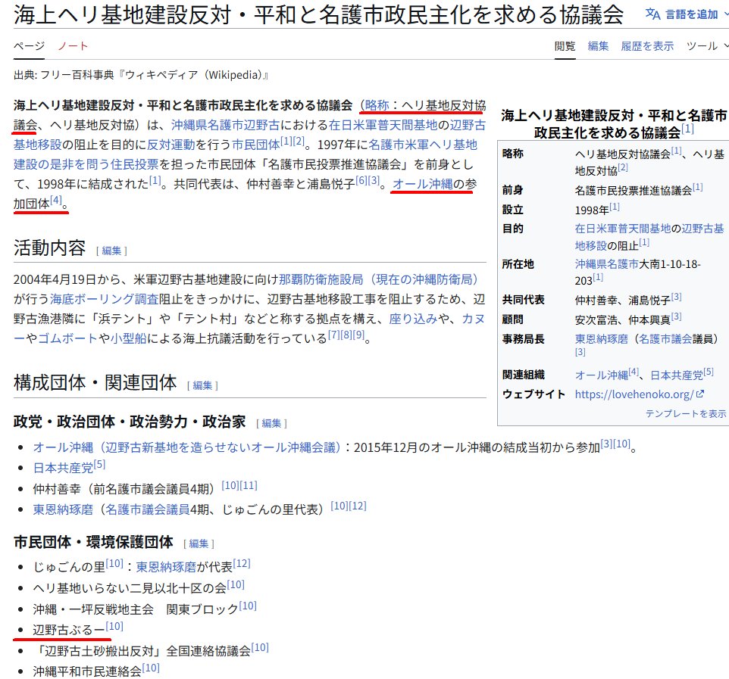Open 東恩納琢磨 link beside じゅごんの里
The image size is (729, 679).
(x=166, y=567)
